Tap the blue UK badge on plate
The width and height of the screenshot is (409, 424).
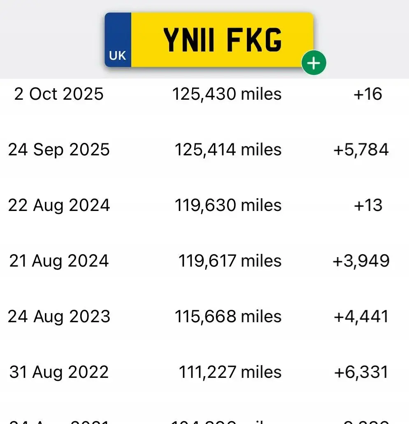click(x=118, y=40)
